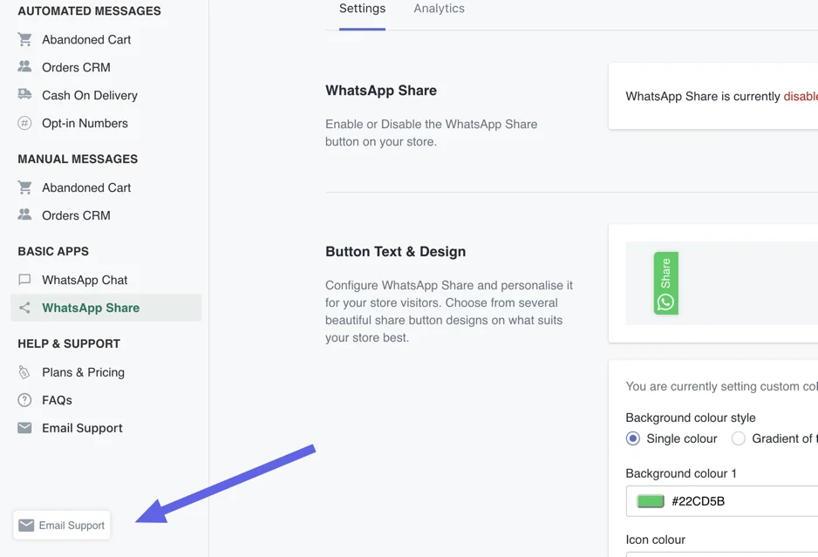Click the cart icon under Automated Messages

pyautogui.click(x=24, y=39)
